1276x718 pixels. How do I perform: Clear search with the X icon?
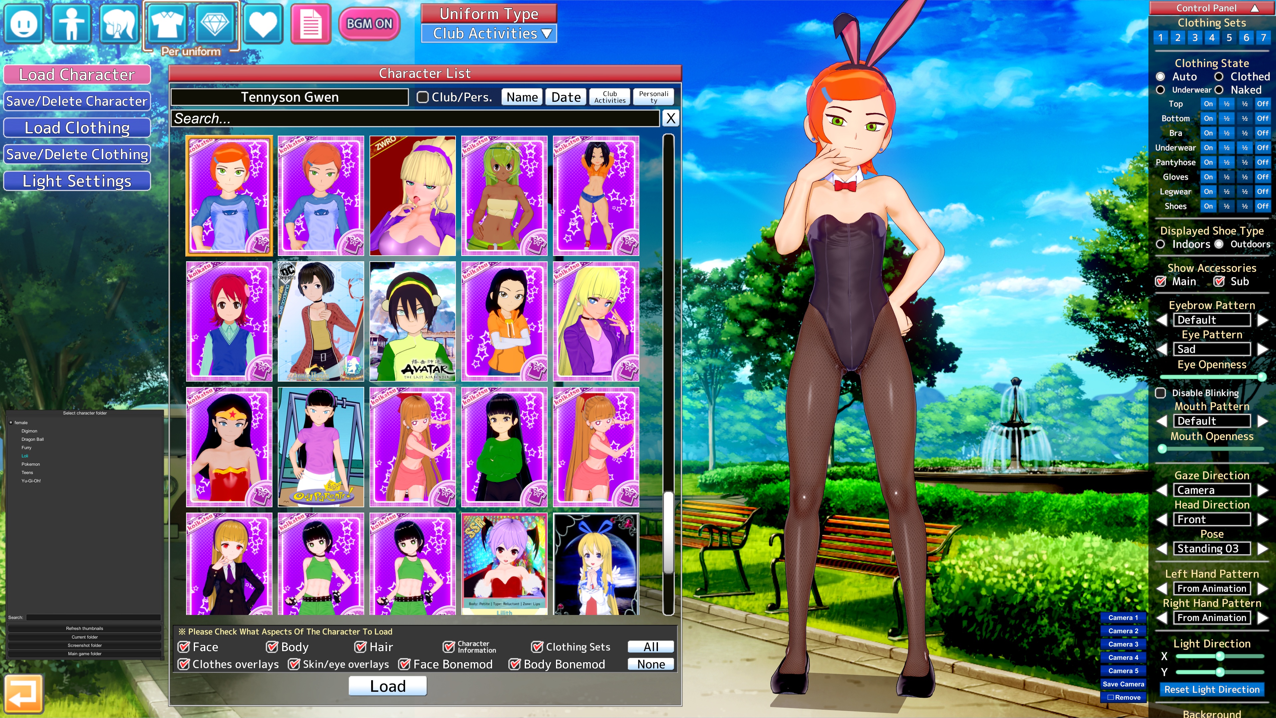[x=671, y=118]
